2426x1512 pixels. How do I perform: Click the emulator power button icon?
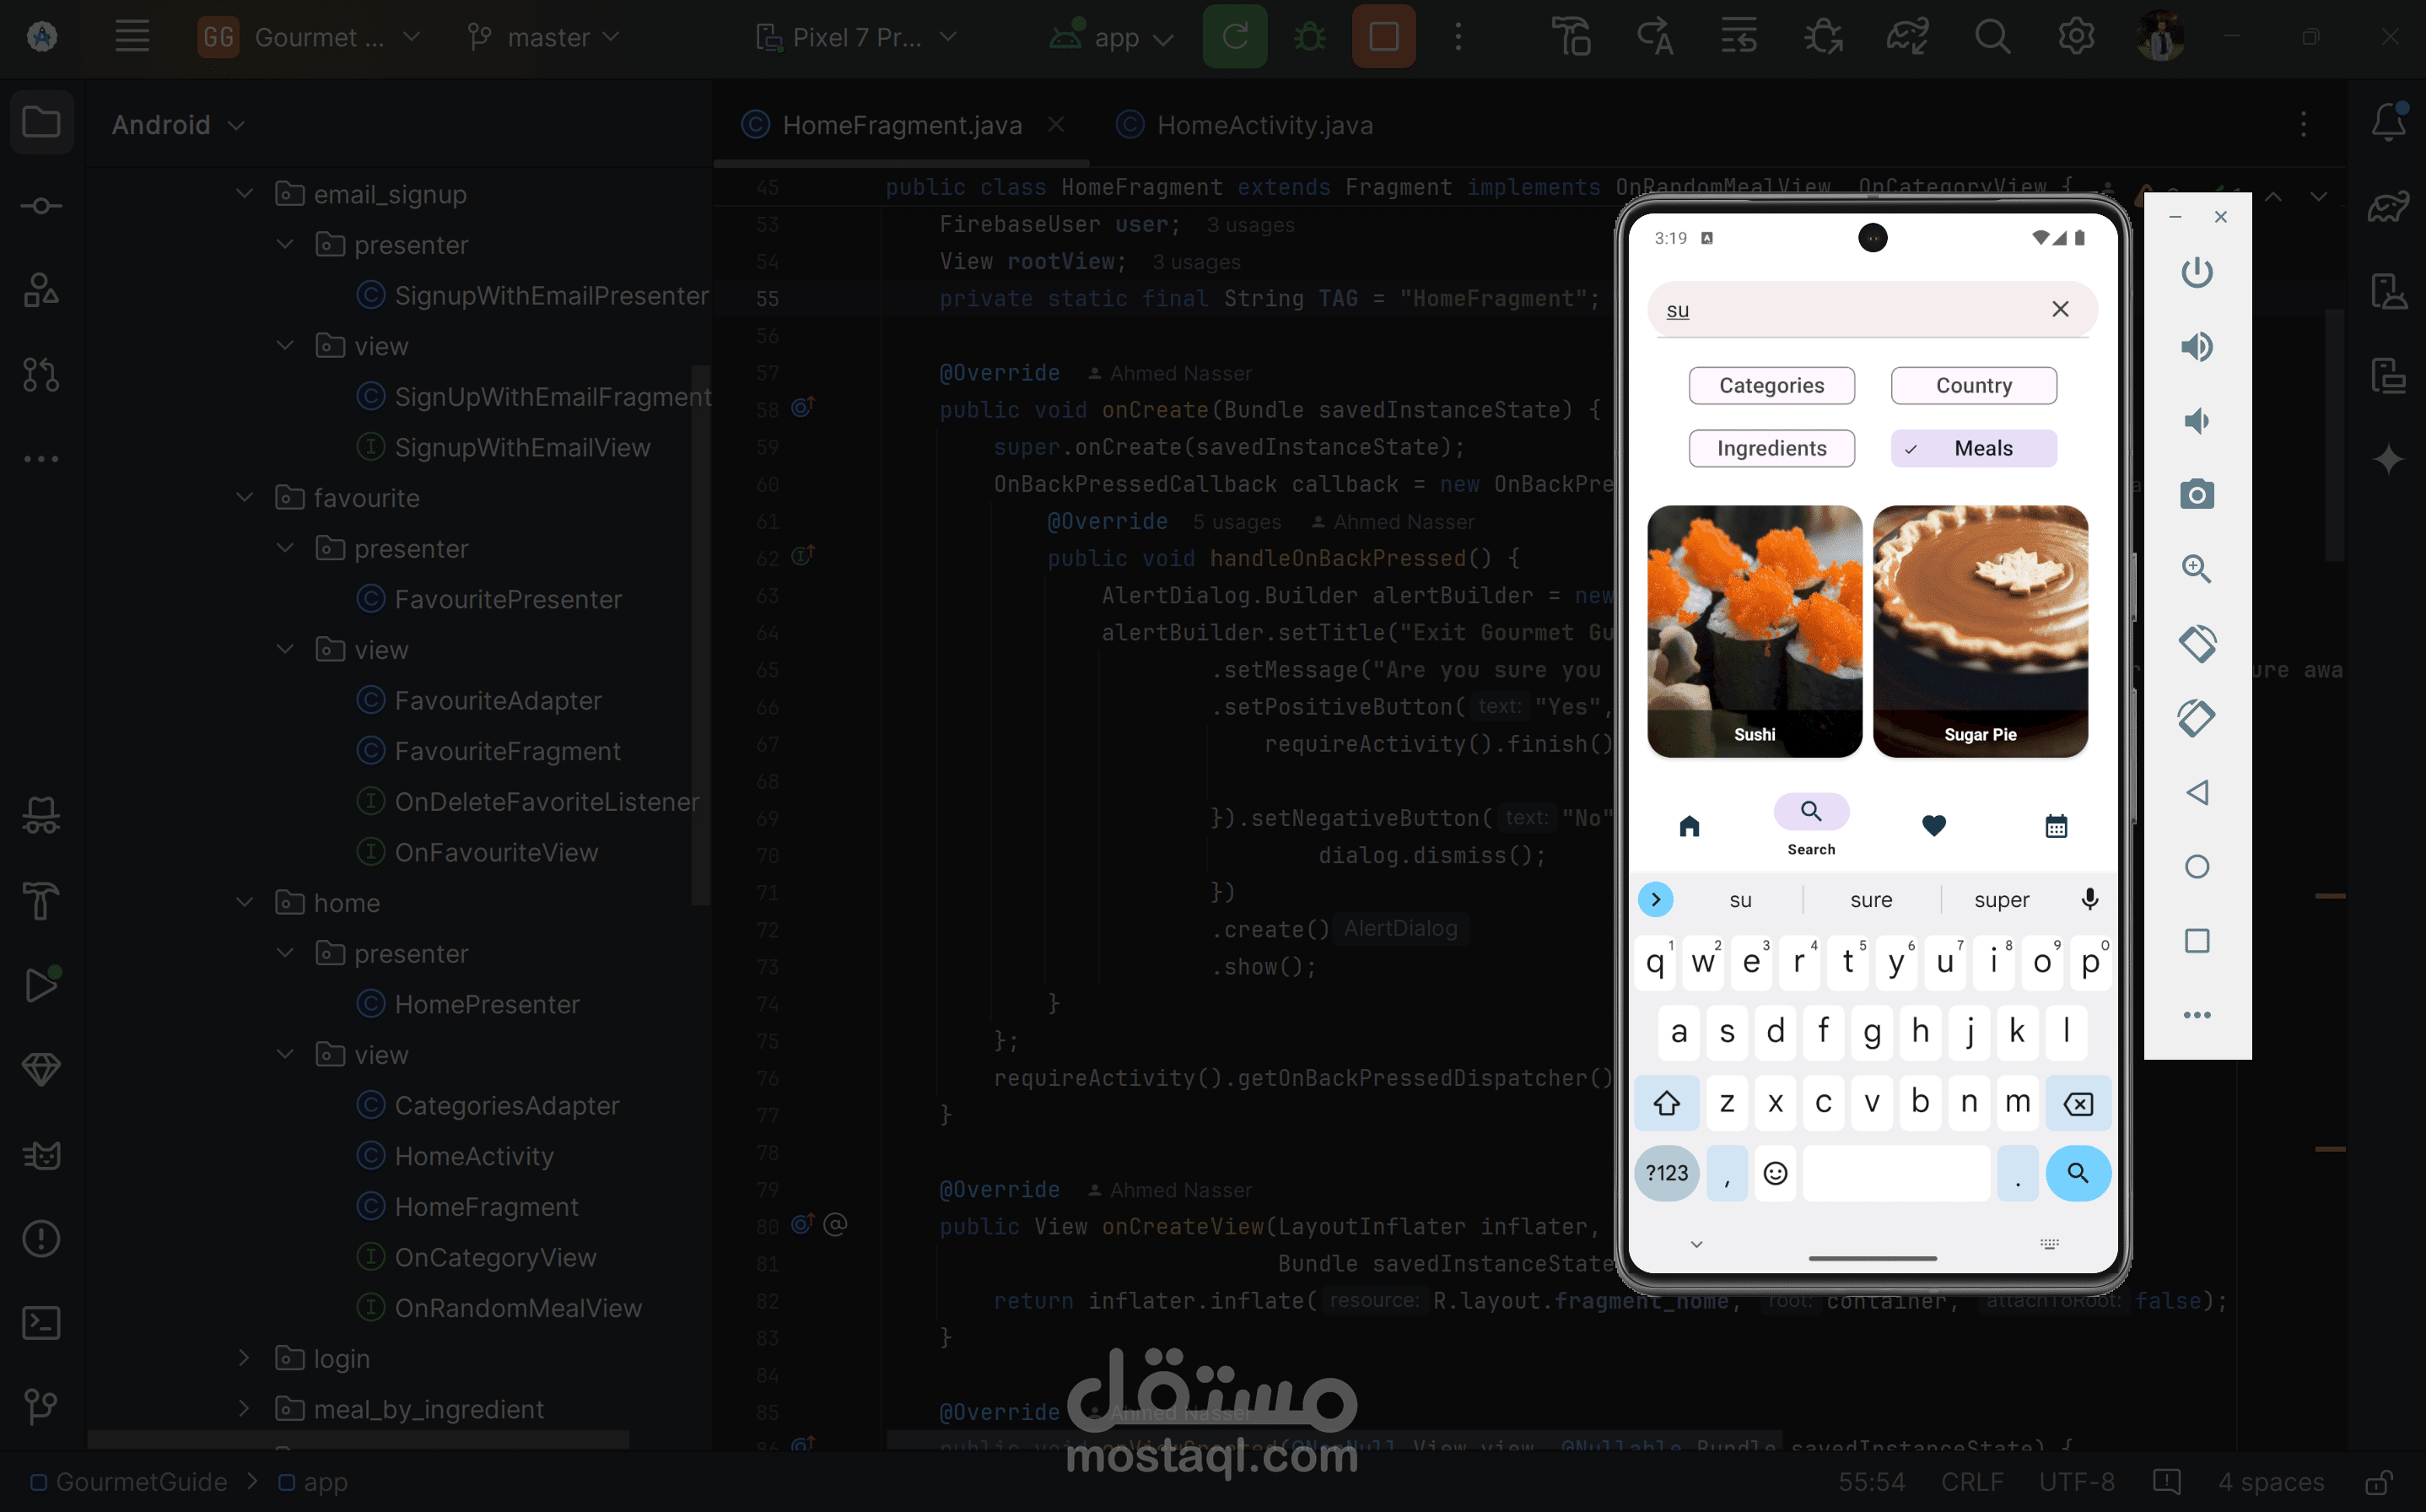coord(2196,272)
